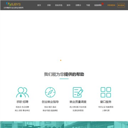Click the two-people 求职·招聘 icon
128x128 pixels.
(22, 92)
